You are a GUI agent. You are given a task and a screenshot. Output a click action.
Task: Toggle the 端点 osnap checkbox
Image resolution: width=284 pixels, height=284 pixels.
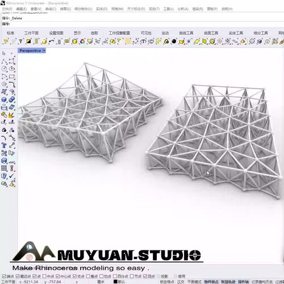pyautogui.click(x=4, y=276)
